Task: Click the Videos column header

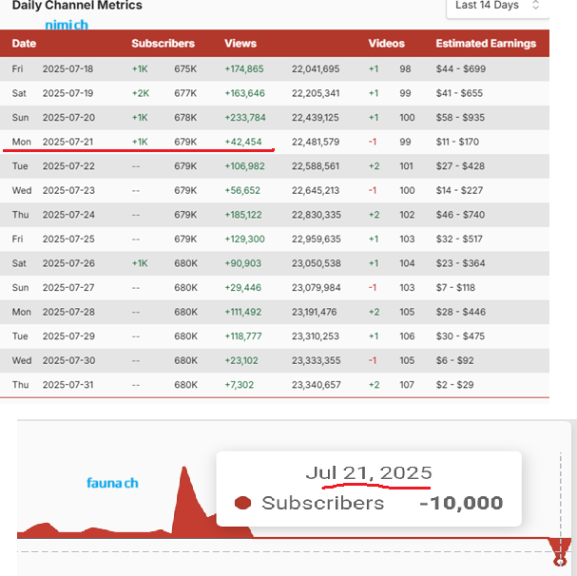Action: 386,44
